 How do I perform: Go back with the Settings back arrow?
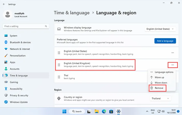pyautogui.click(x=4, y=4)
